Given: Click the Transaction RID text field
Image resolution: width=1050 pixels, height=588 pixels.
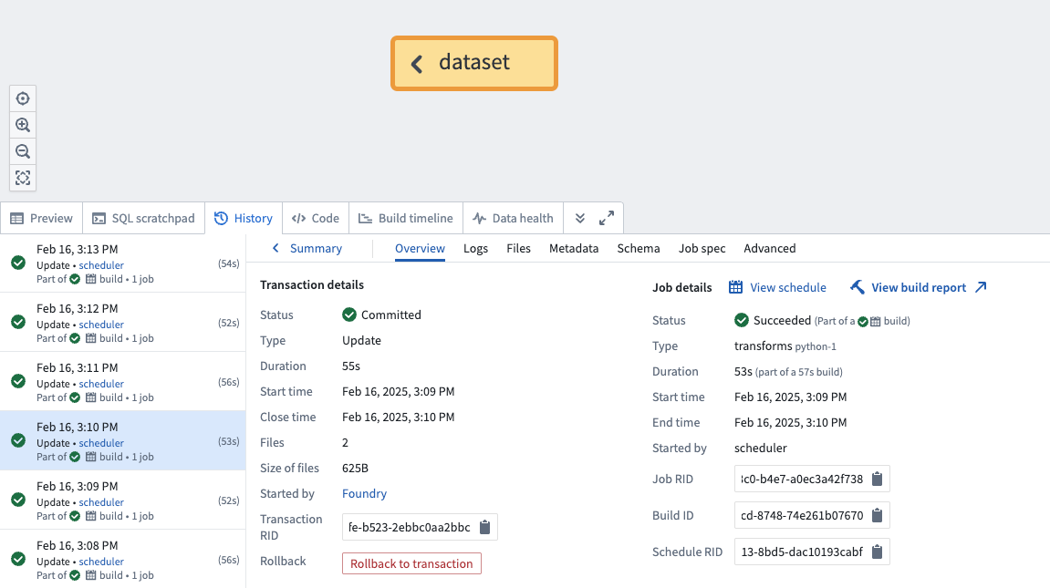Looking at the screenshot, I should point(410,527).
